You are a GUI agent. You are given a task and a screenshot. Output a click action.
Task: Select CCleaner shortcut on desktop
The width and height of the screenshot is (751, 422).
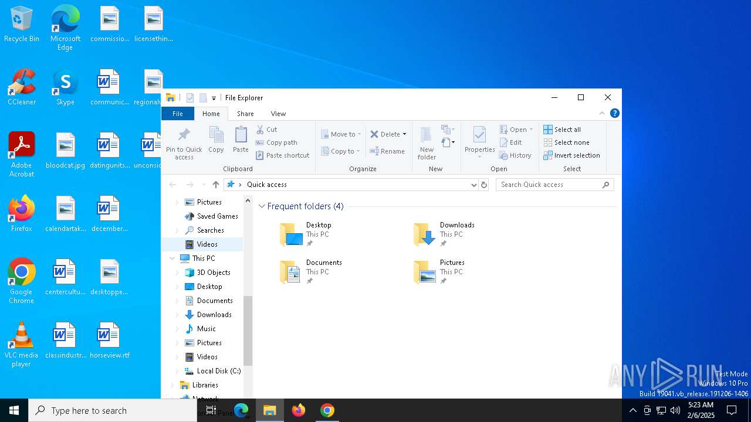[22, 87]
